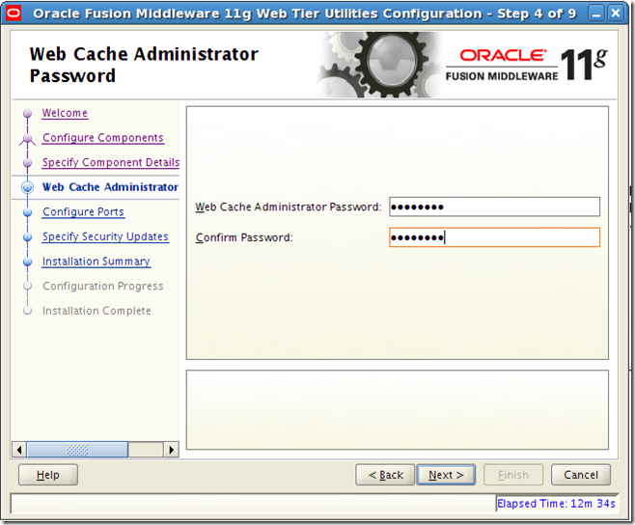Click the Installation Complete step bullet icon
Image resolution: width=635 pixels, height=525 pixels.
pyautogui.click(x=28, y=311)
